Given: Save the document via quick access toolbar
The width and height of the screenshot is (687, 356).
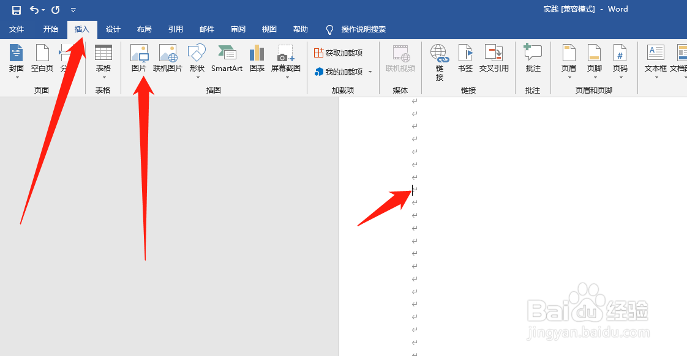Looking at the screenshot, I should click(15, 9).
